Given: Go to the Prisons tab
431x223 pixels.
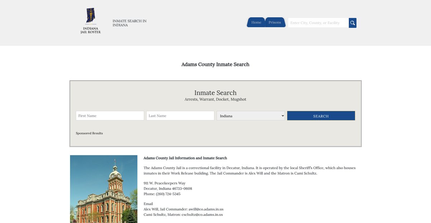Looking at the screenshot, I should coord(275,22).
